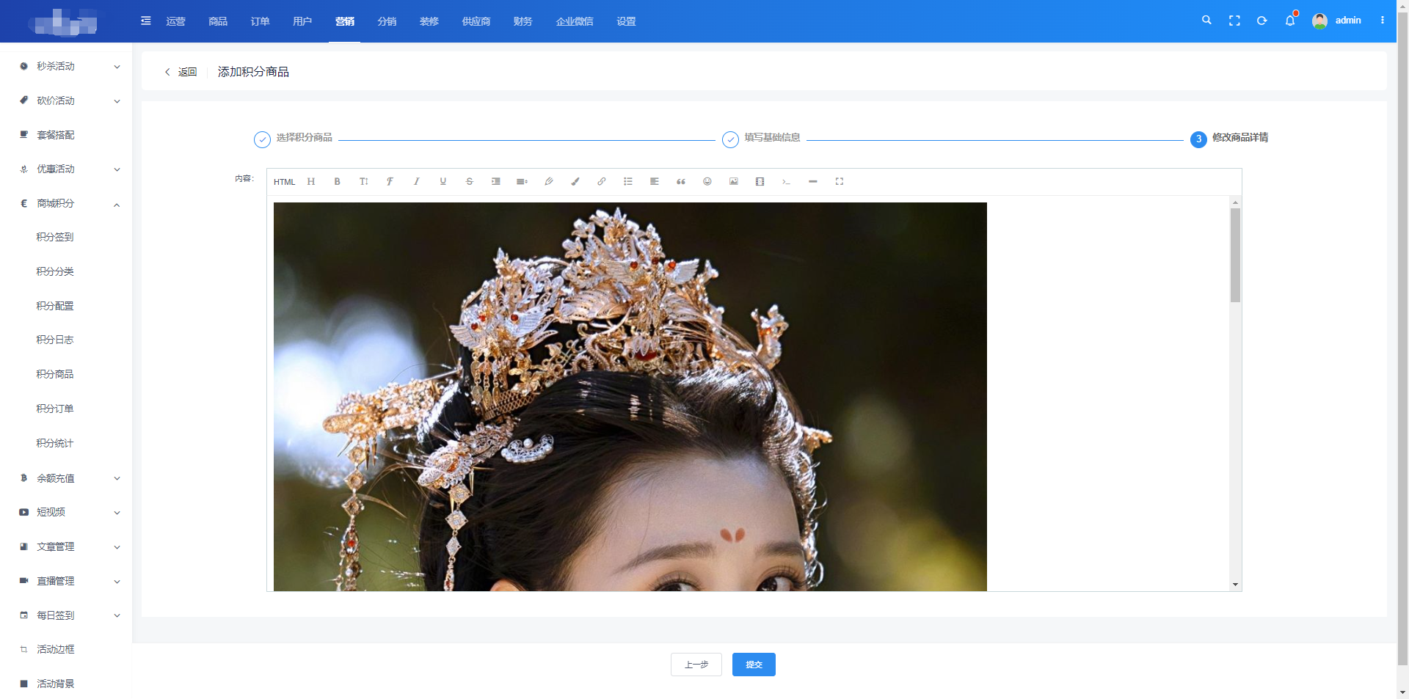Toggle editor fullscreen mode

click(x=840, y=182)
